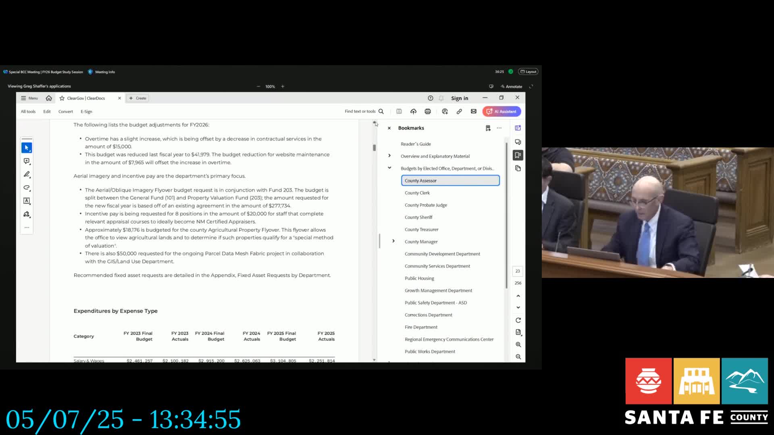The height and width of the screenshot is (435, 774).
Task: Toggle the comments panel icon
Action: (518, 142)
